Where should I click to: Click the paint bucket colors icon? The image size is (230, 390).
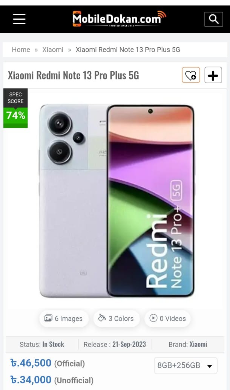102,318
